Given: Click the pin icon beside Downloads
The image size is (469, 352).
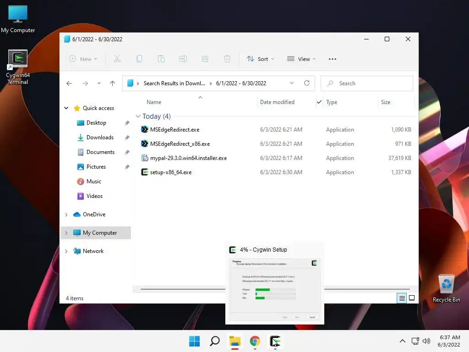Looking at the screenshot, I should (x=127, y=137).
